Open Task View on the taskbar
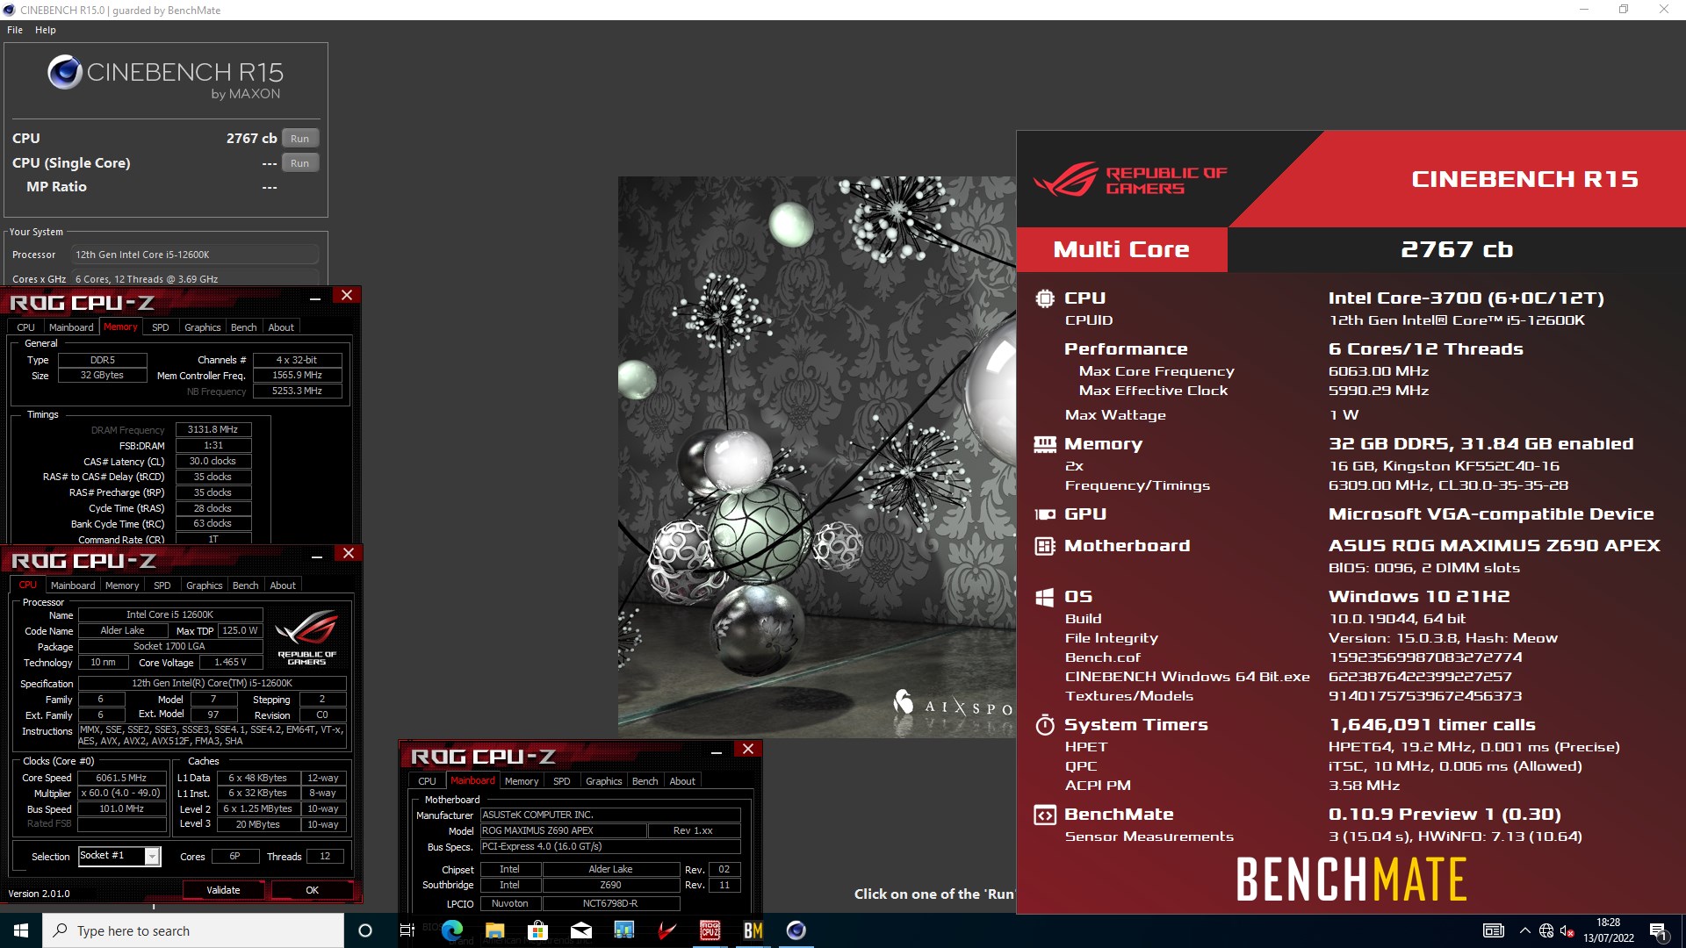1686x948 pixels. click(407, 930)
